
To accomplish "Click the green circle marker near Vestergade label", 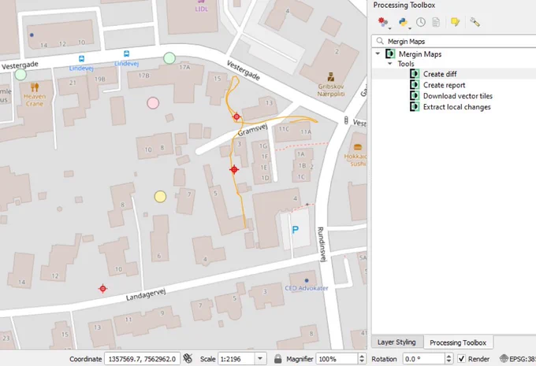I will (20, 75).
